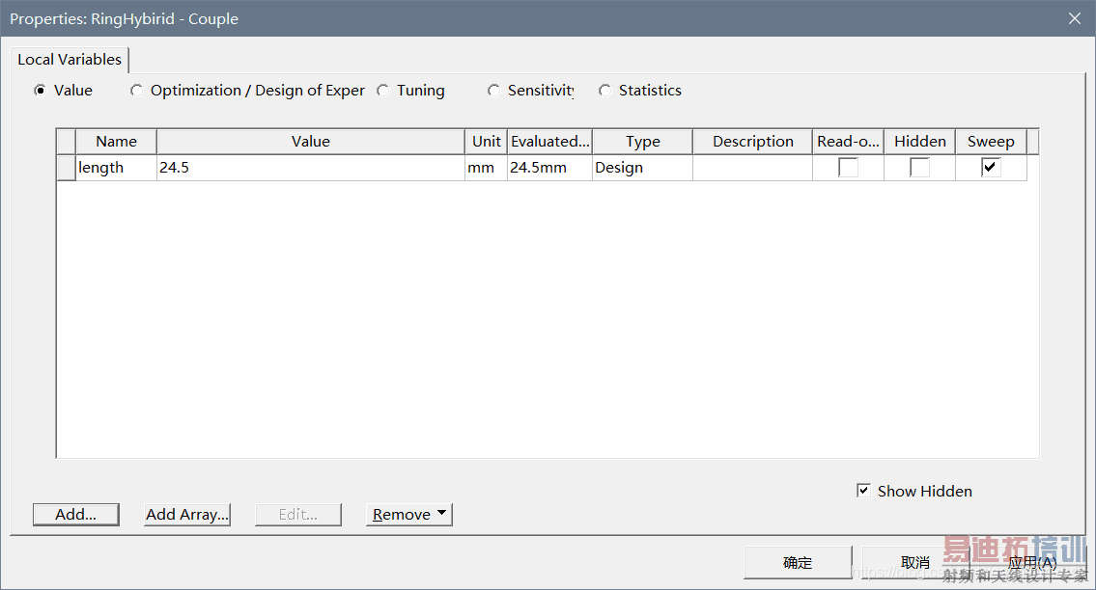Select the length row via its row header

(67, 168)
